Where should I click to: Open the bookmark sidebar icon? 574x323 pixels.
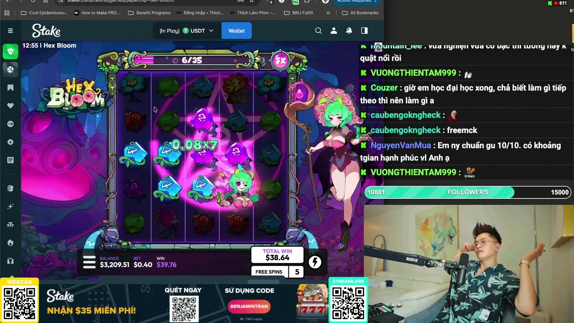pyautogui.click(x=10, y=88)
